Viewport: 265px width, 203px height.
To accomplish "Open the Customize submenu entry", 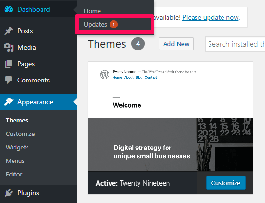I will (x=20, y=134).
